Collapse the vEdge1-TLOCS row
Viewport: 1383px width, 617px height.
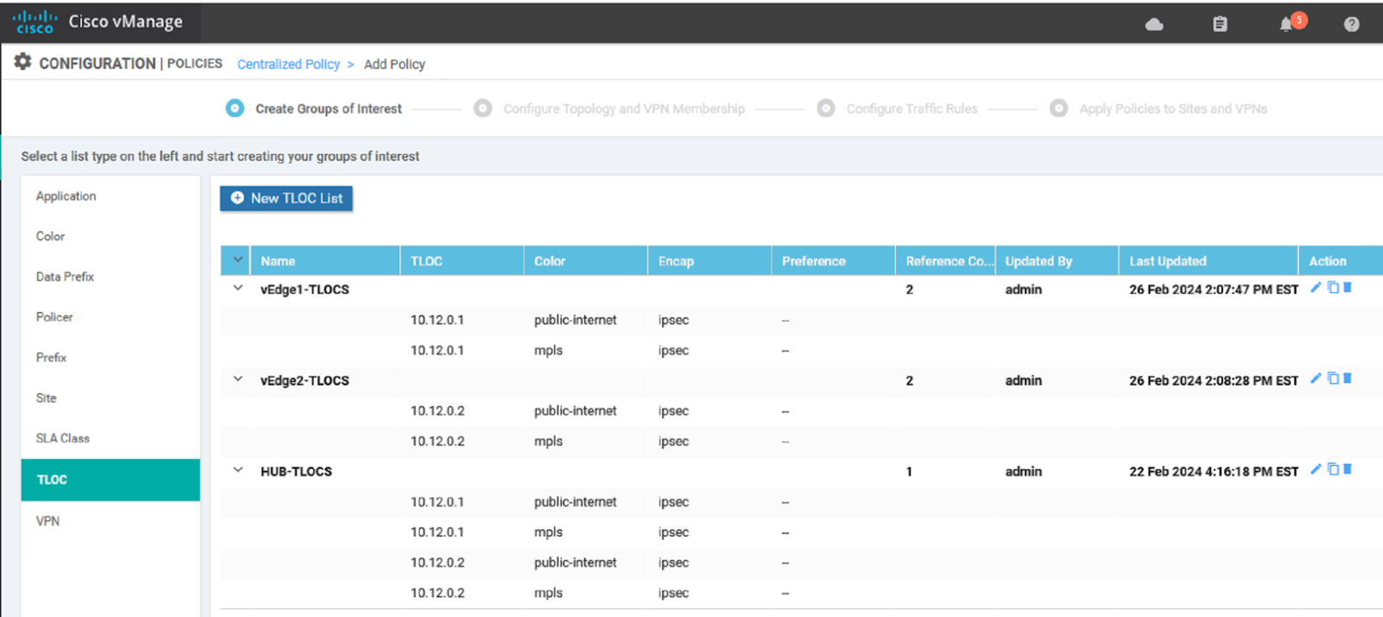pos(238,289)
